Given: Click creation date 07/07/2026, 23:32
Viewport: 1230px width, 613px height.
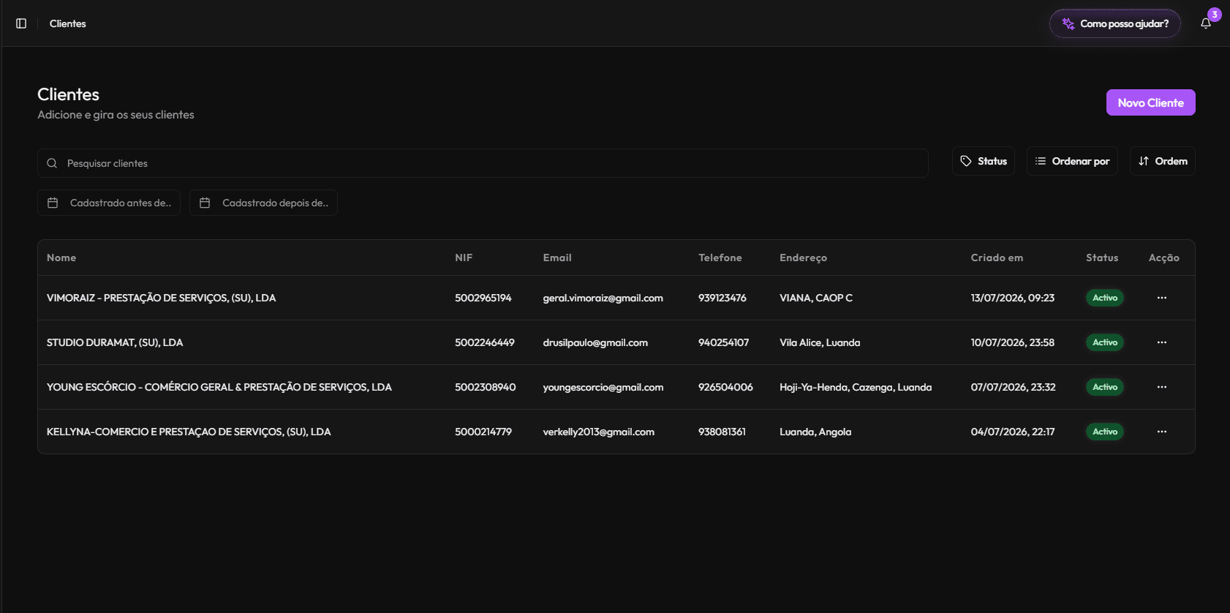Looking at the screenshot, I should [1014, 387].
